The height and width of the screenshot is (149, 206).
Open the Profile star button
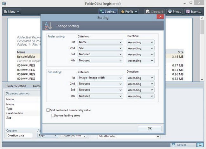pos(129,11)
